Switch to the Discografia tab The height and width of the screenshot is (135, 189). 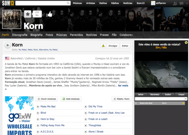click(x=19, y=35)
